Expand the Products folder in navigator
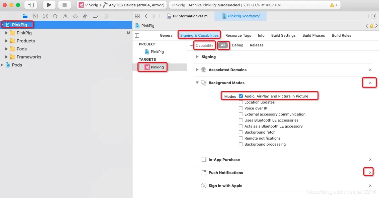Image resolution: width=379 pixels, height=198 pixels. (6, 41)
